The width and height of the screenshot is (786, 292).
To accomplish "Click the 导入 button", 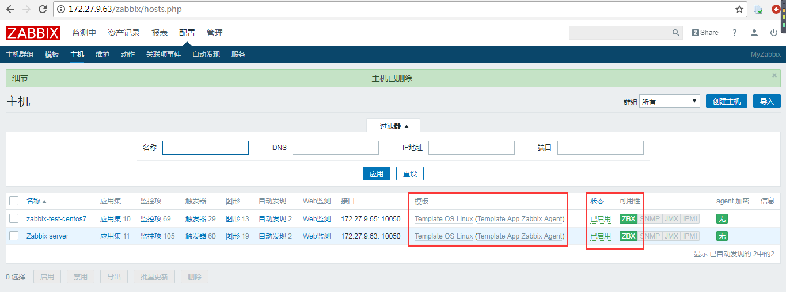I will pos(767,101).
